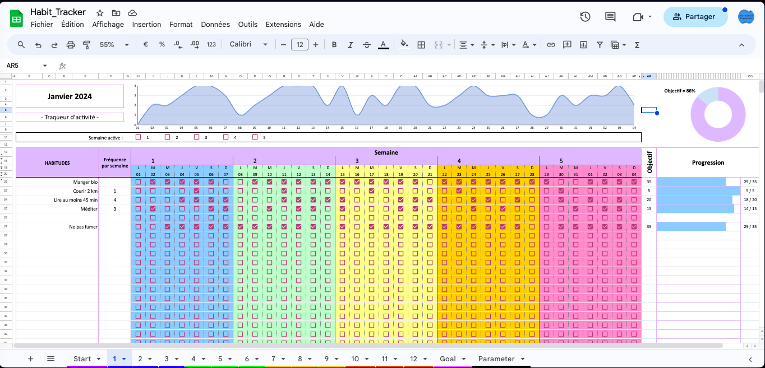Open the sheet 1 tab dropdown menu
Viewport: 765px width, 368px height.
(125, 358)
